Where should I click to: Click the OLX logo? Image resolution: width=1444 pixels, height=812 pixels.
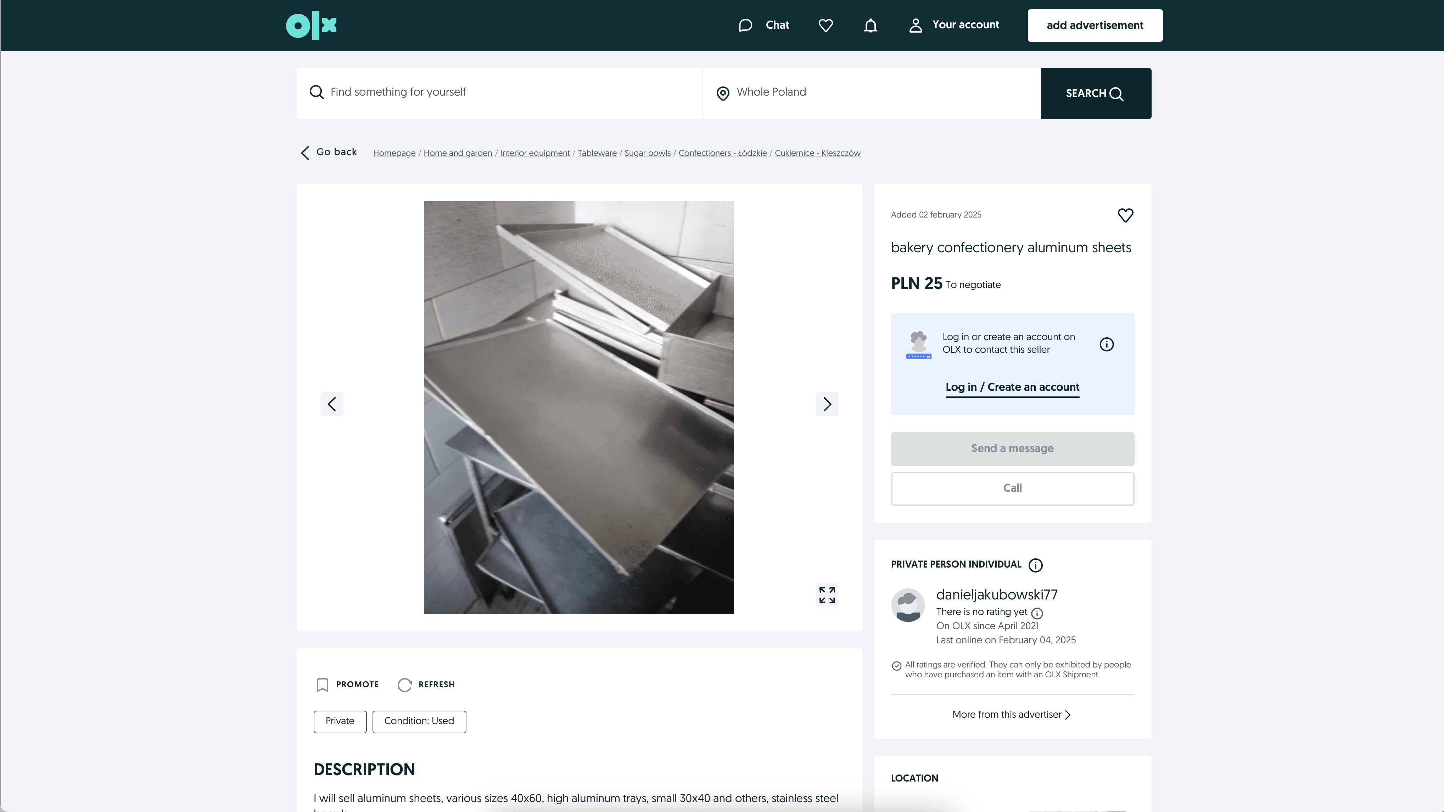pos(311,25)
